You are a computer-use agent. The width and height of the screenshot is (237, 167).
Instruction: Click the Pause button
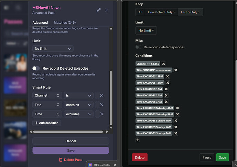(207, 157)
